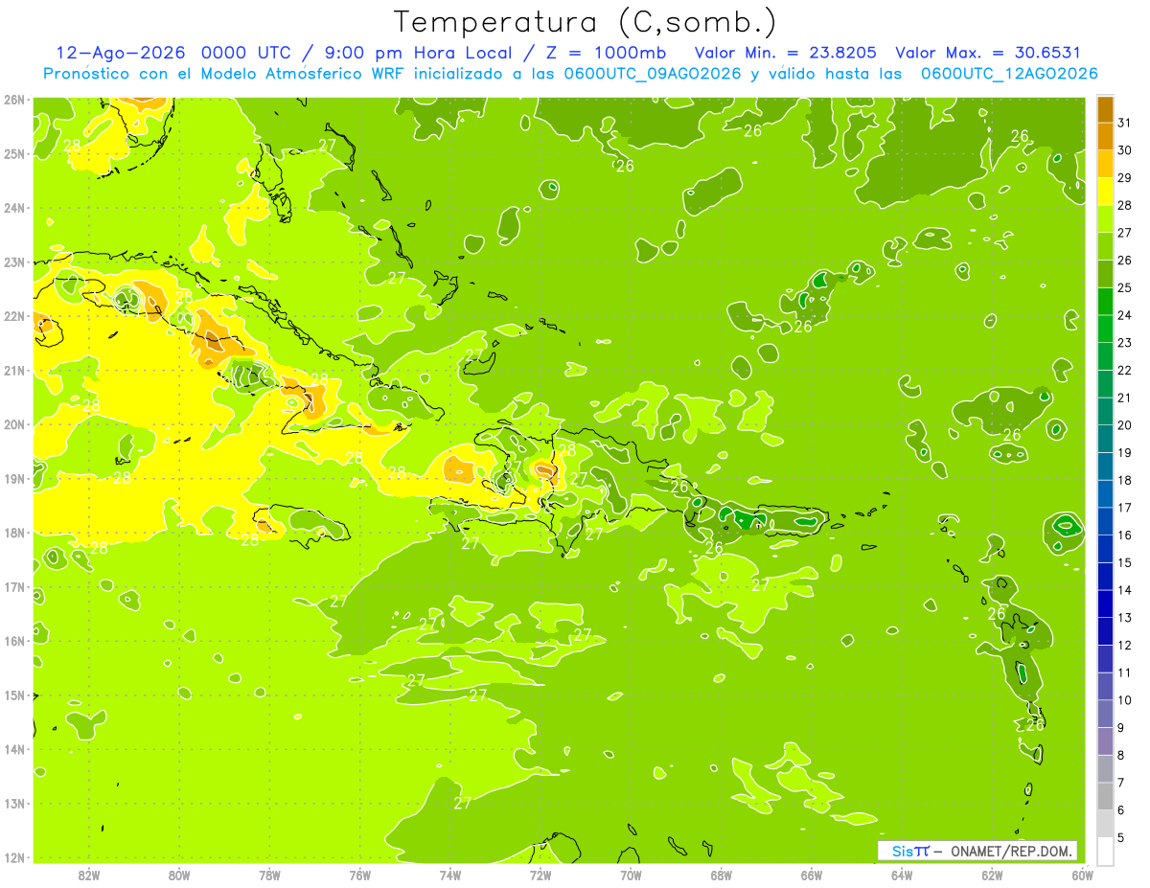Click the title "Temperatura (C,somb.)"
The width and height of the screenshot is (1150, 888).
(x=584, y=22)
